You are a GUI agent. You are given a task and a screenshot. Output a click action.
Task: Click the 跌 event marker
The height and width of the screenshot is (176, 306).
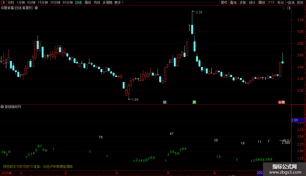[194, 102]
